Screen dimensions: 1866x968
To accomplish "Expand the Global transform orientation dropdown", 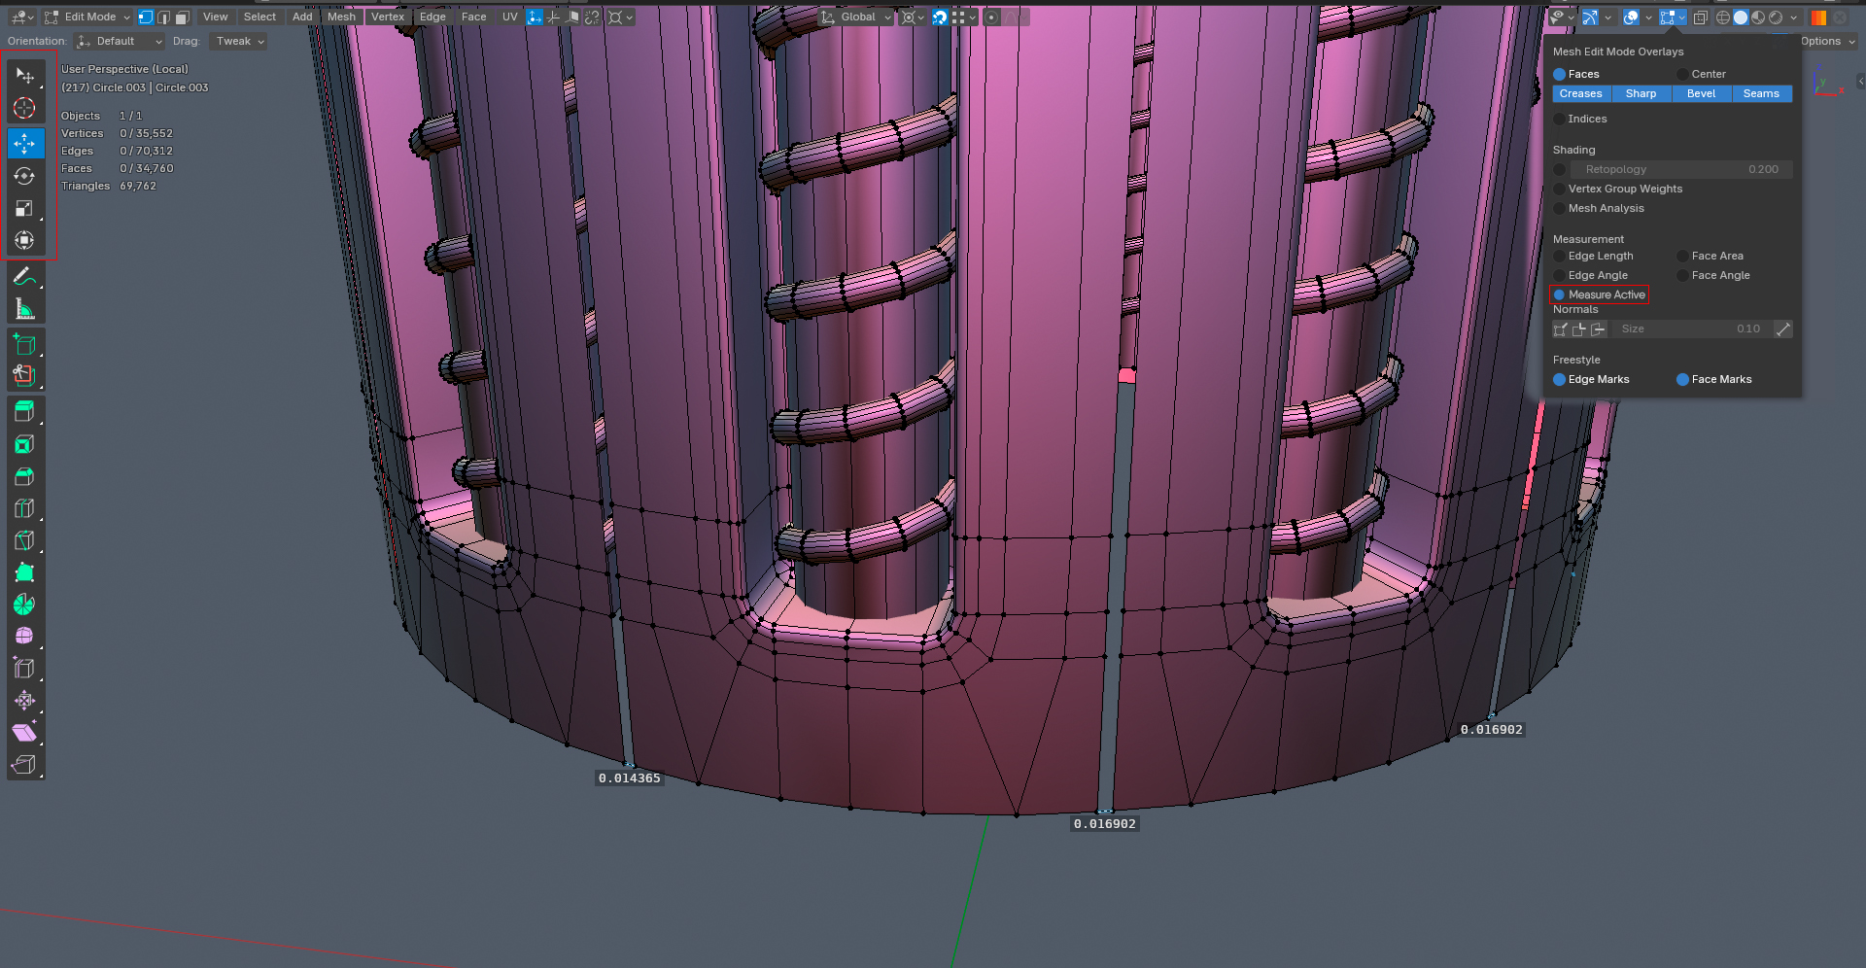I will (855, 17).
